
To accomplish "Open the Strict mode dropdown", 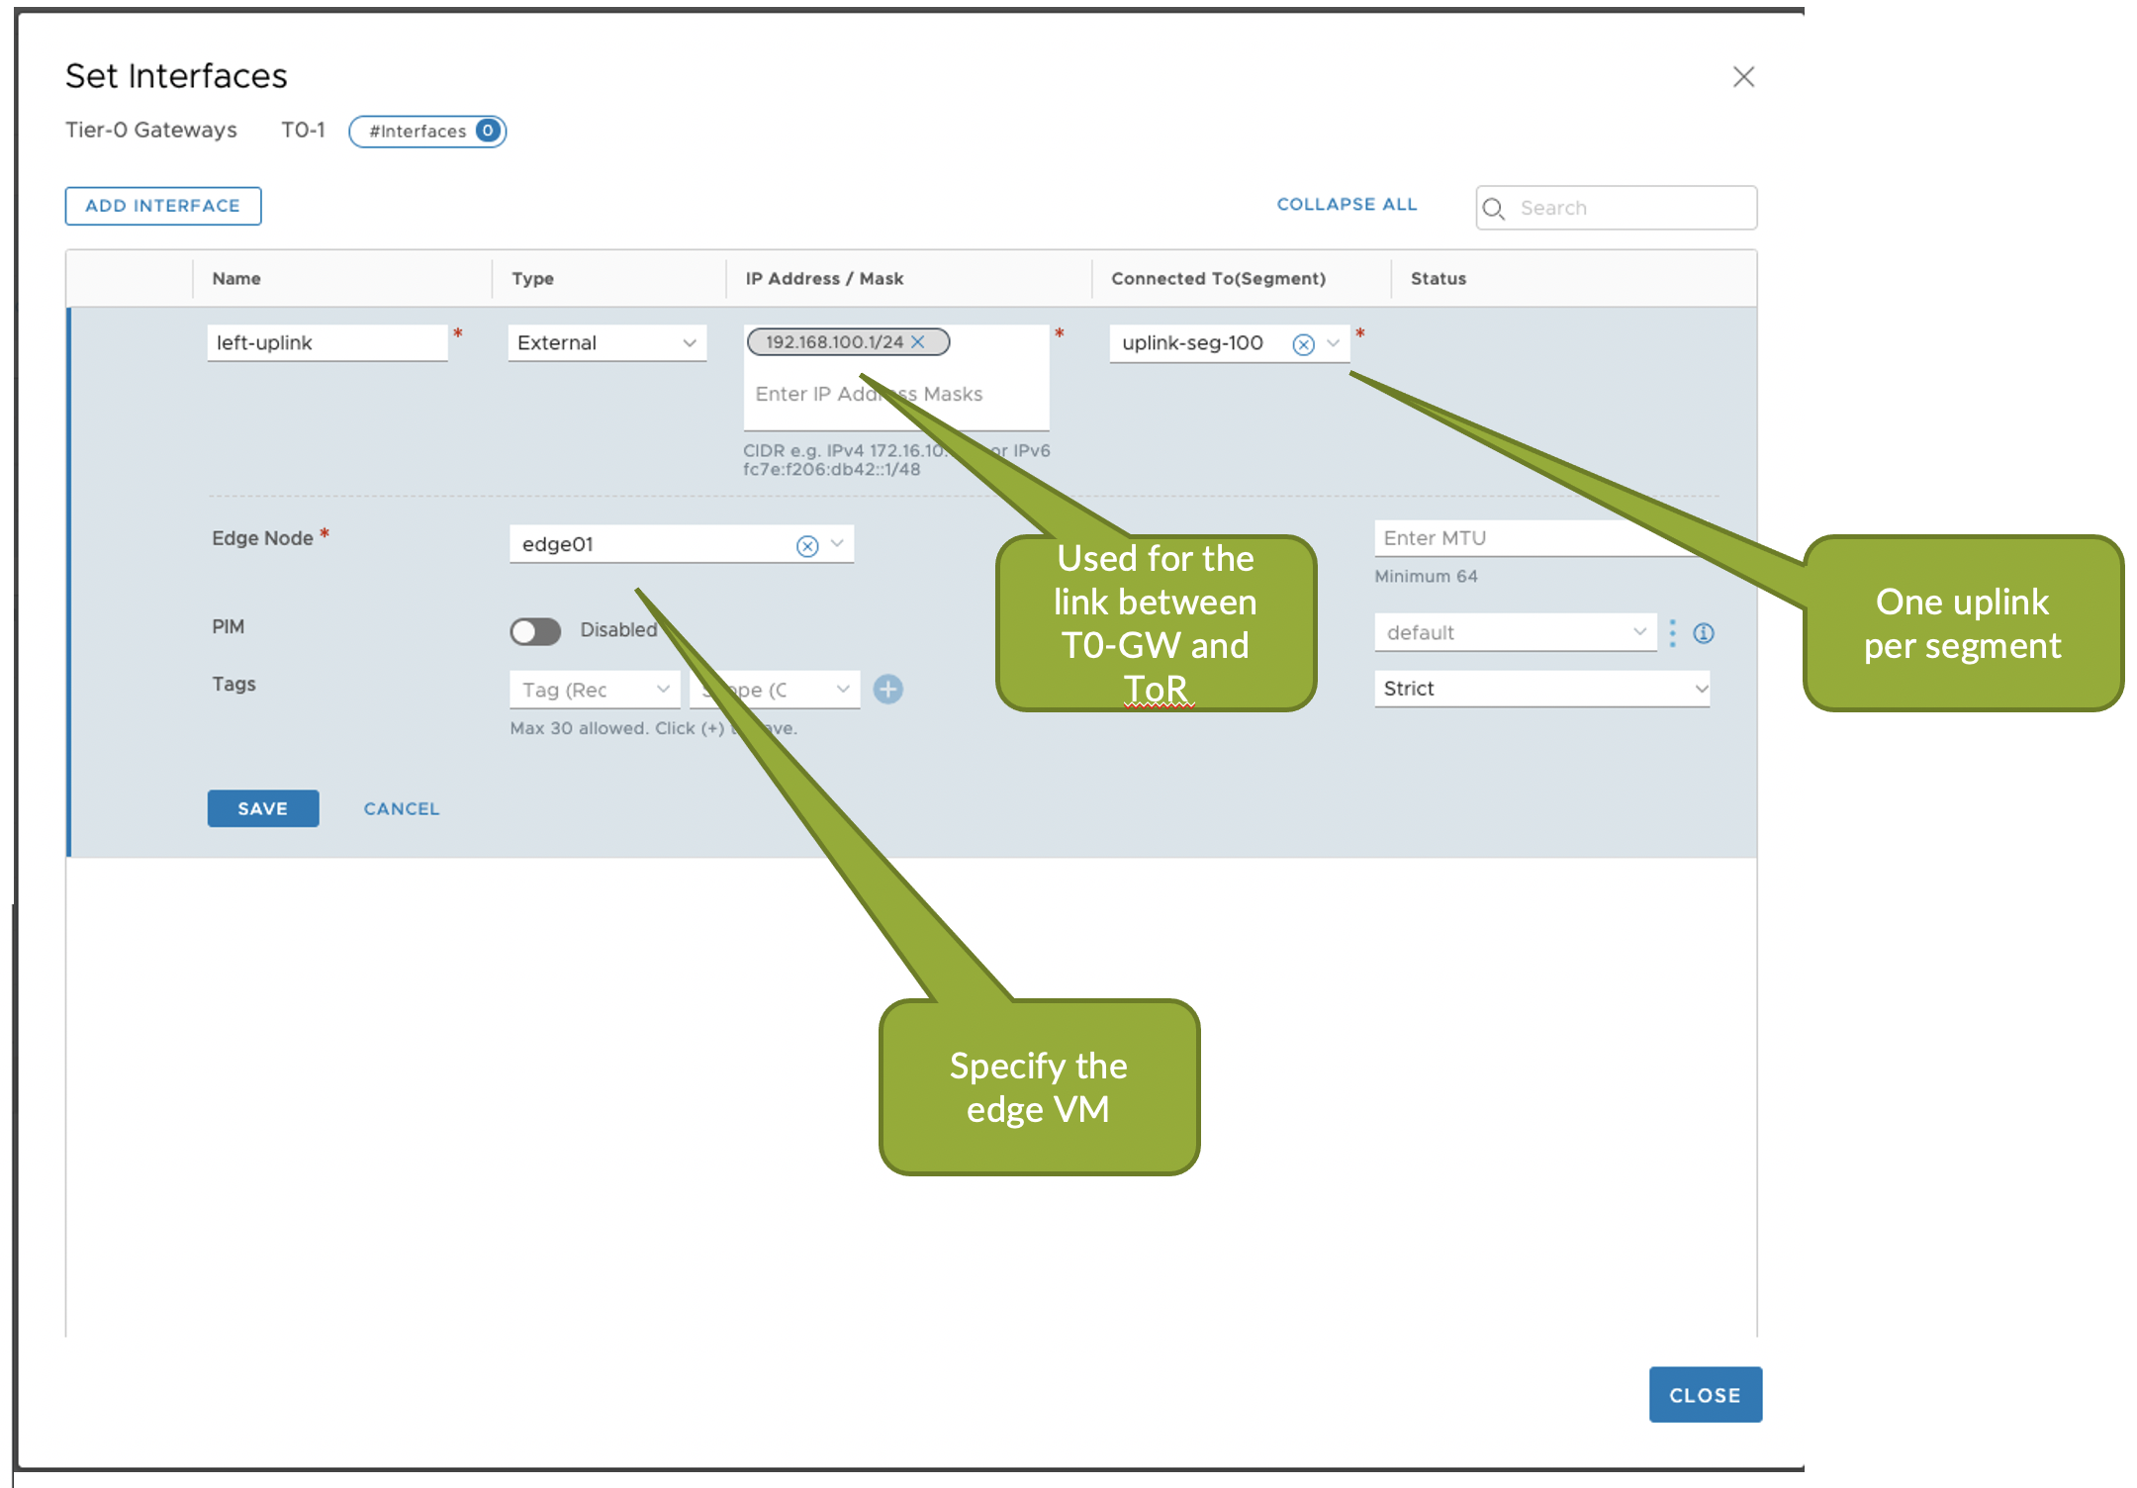I will pyautogui.click(x=1540, y=689).
